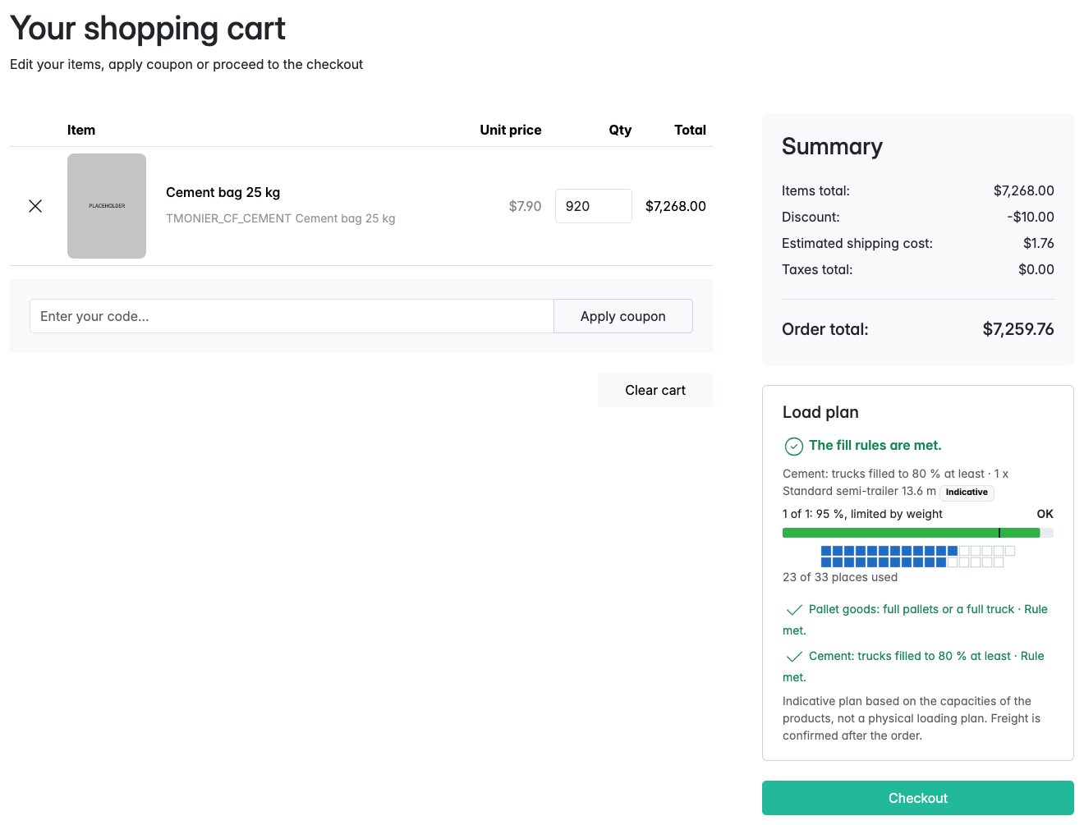
Task: Click 'The fill rules are met.' message
Action: tap(875, 445)
